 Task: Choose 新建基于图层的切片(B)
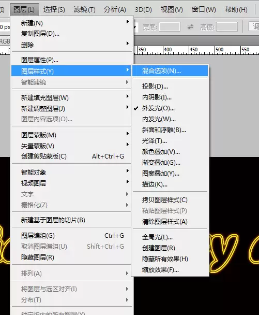[x=71, y=220]
